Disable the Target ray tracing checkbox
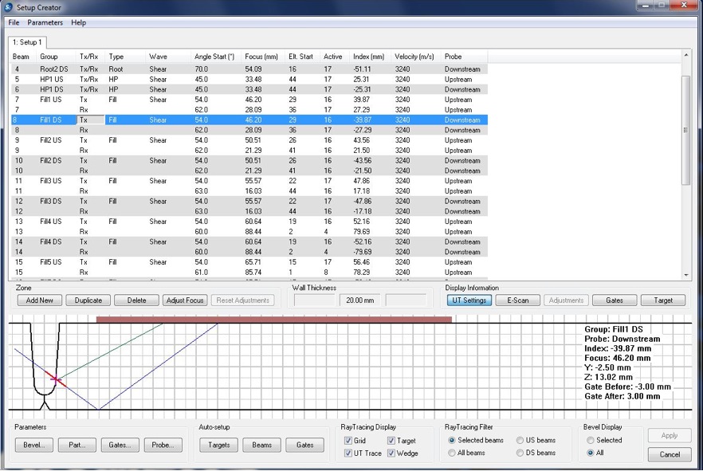Viewport: 703px width, 471px height. pos(392,441)
